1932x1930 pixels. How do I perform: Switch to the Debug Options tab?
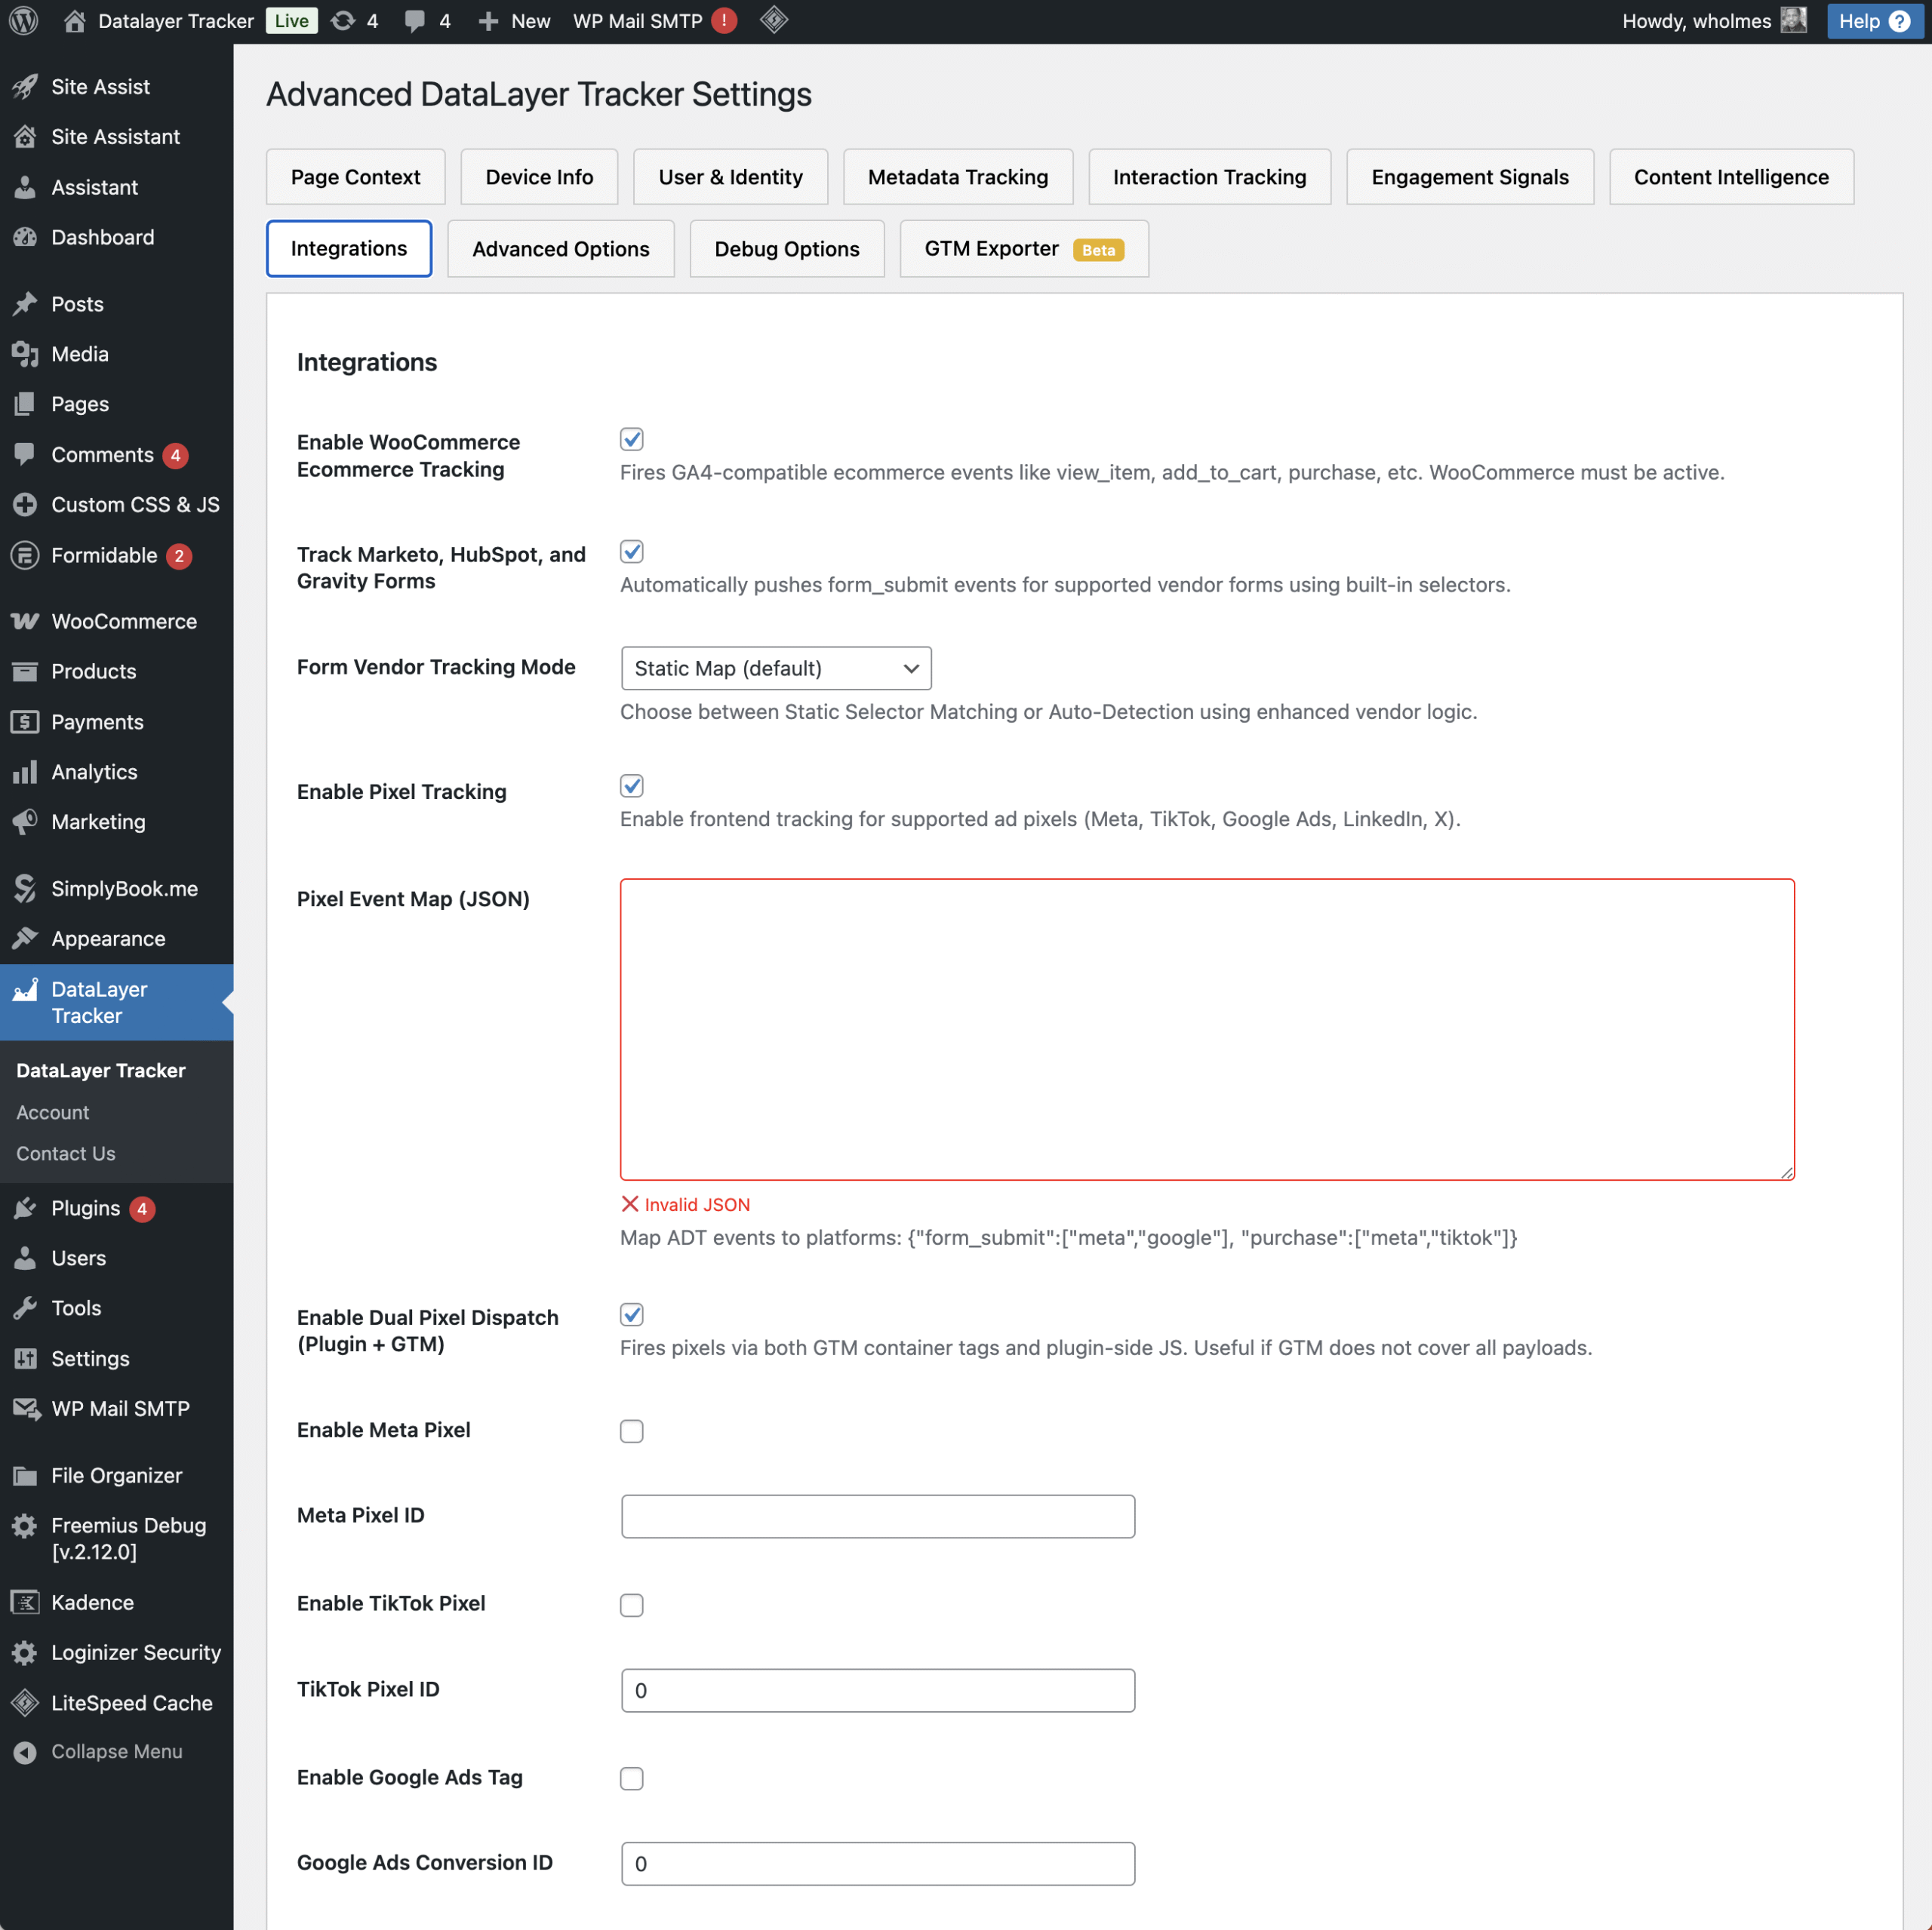[x=787, y=249]
